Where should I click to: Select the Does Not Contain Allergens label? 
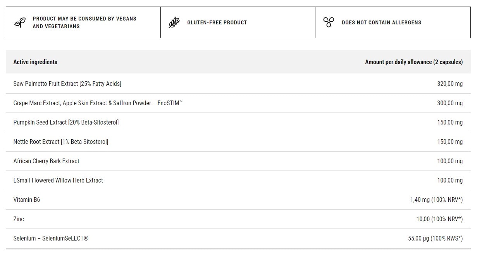(x=381, y=22)
